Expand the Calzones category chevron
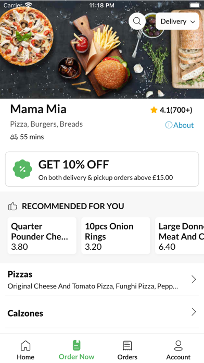This screenshot has height=363, width=204. tap(194, 312)
